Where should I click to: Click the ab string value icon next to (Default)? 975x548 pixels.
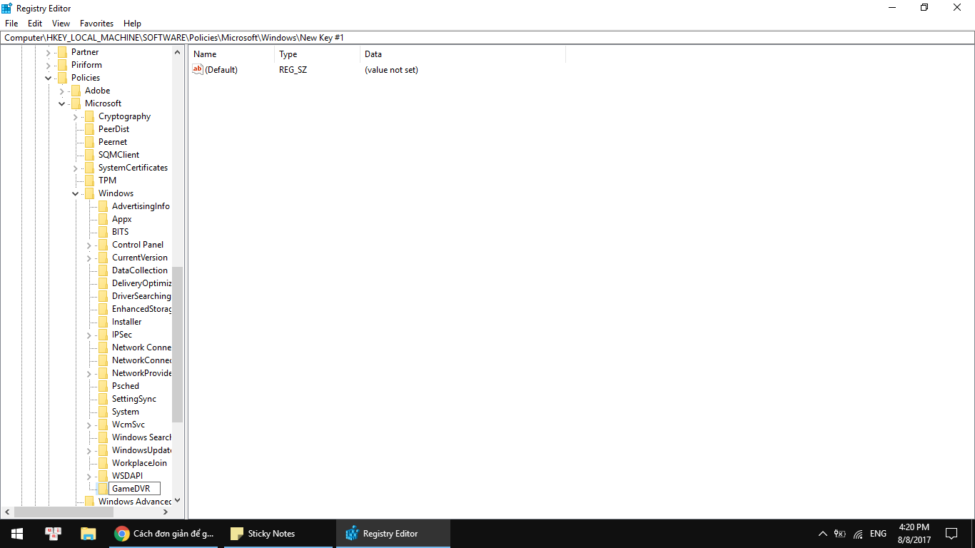click(198, 69)
